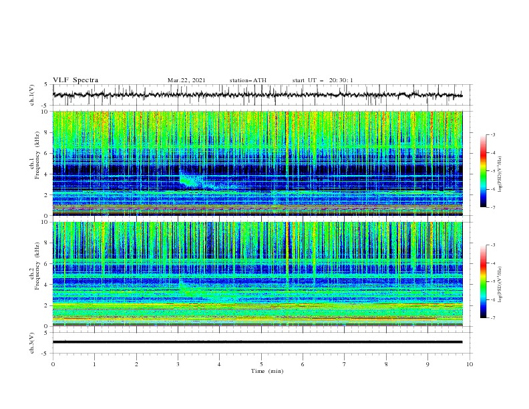
Task: Click the time axis tick label "4"
Action: [x=219, y=364]
